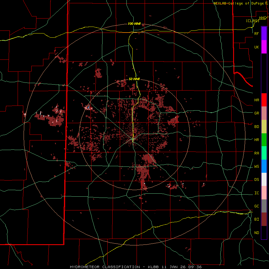Click the RF legend label

coord(256,33)
